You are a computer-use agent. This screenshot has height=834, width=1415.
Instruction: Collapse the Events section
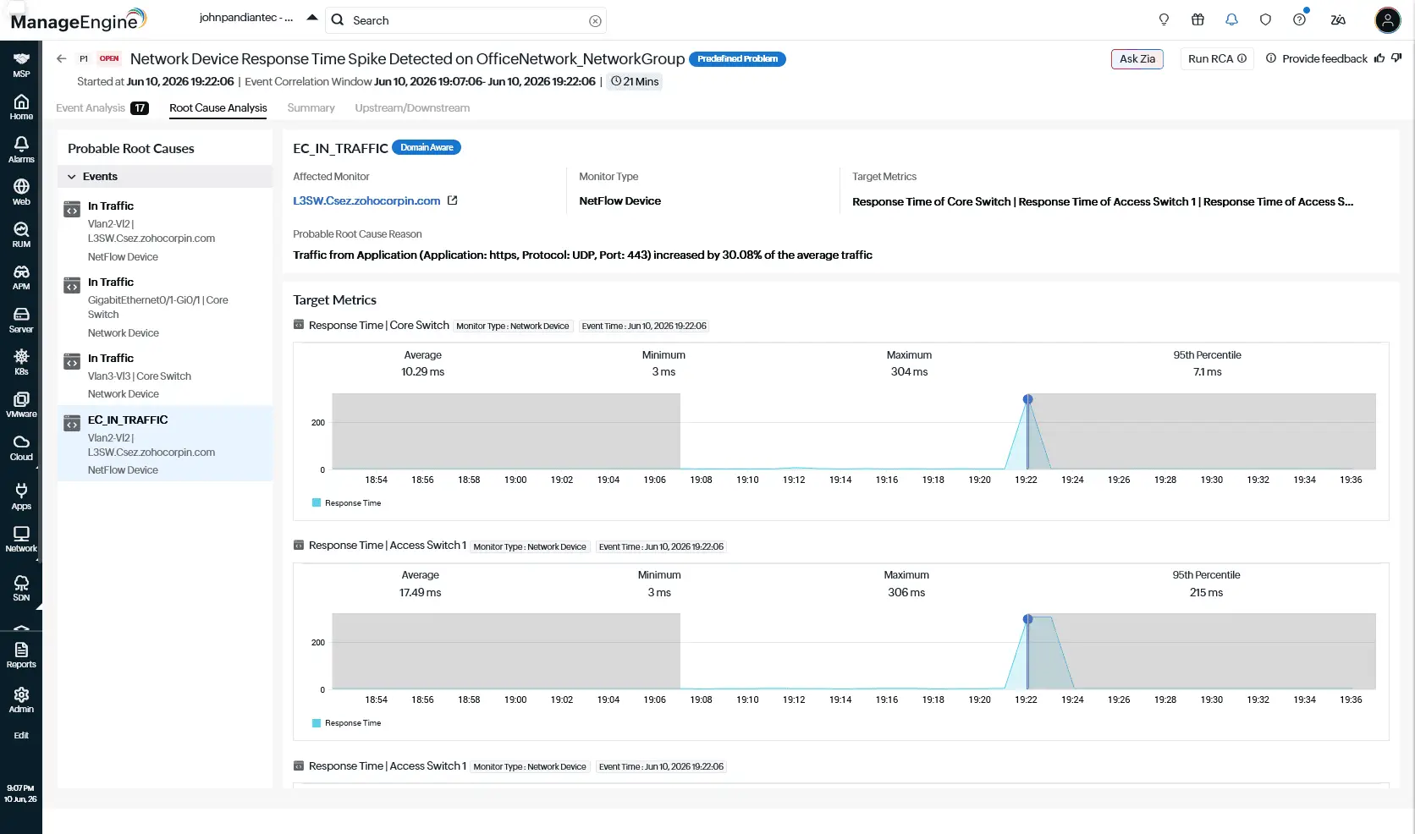pos(72,177)
